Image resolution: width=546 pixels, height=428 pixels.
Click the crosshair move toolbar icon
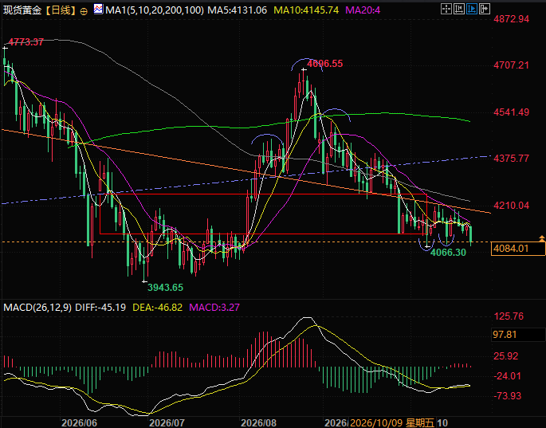pos(446,9)
